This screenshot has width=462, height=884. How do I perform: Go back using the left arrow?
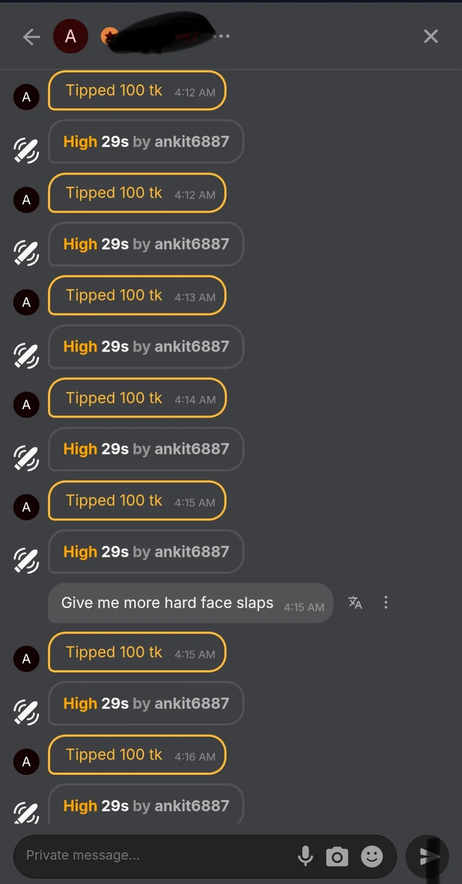coord(32,37)
